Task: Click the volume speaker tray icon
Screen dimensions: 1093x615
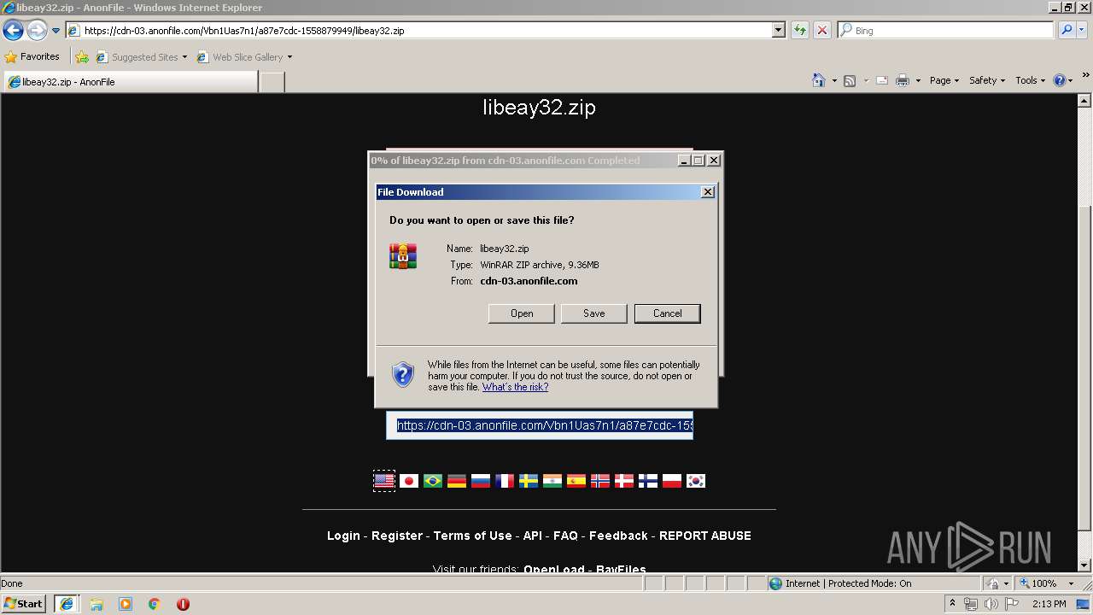Action: tap(991, 604)
